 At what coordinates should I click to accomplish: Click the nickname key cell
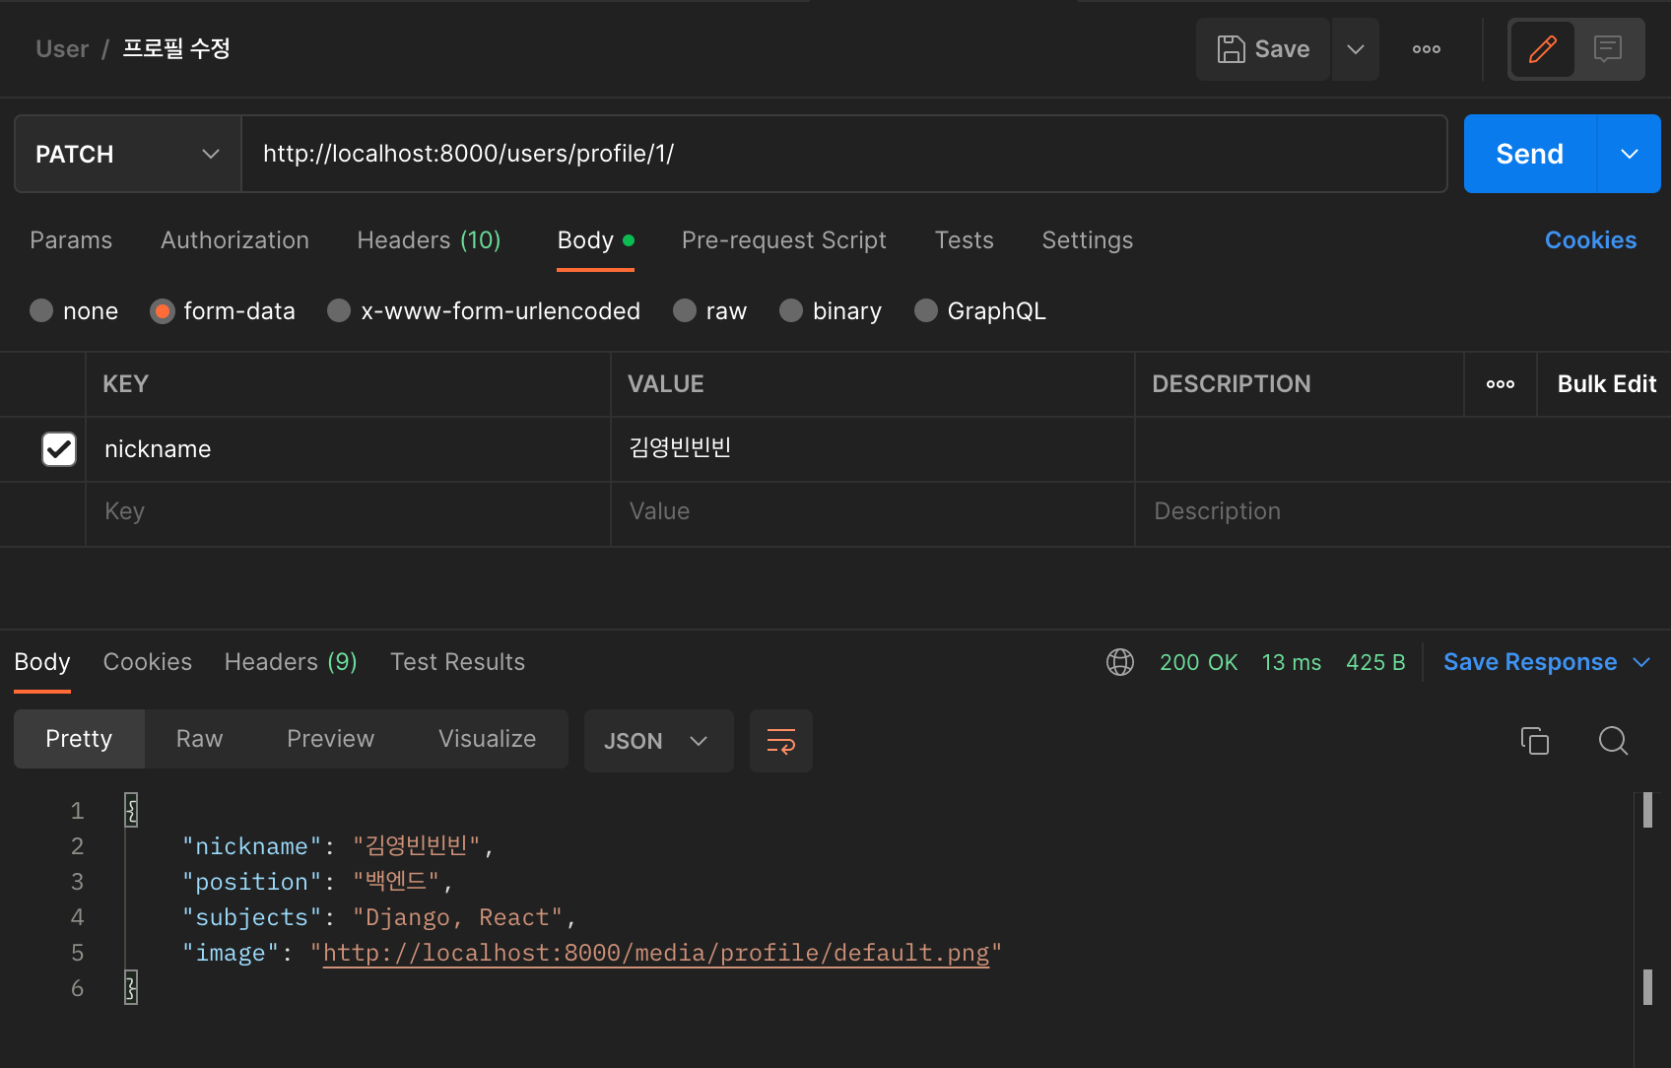(348, 449)
